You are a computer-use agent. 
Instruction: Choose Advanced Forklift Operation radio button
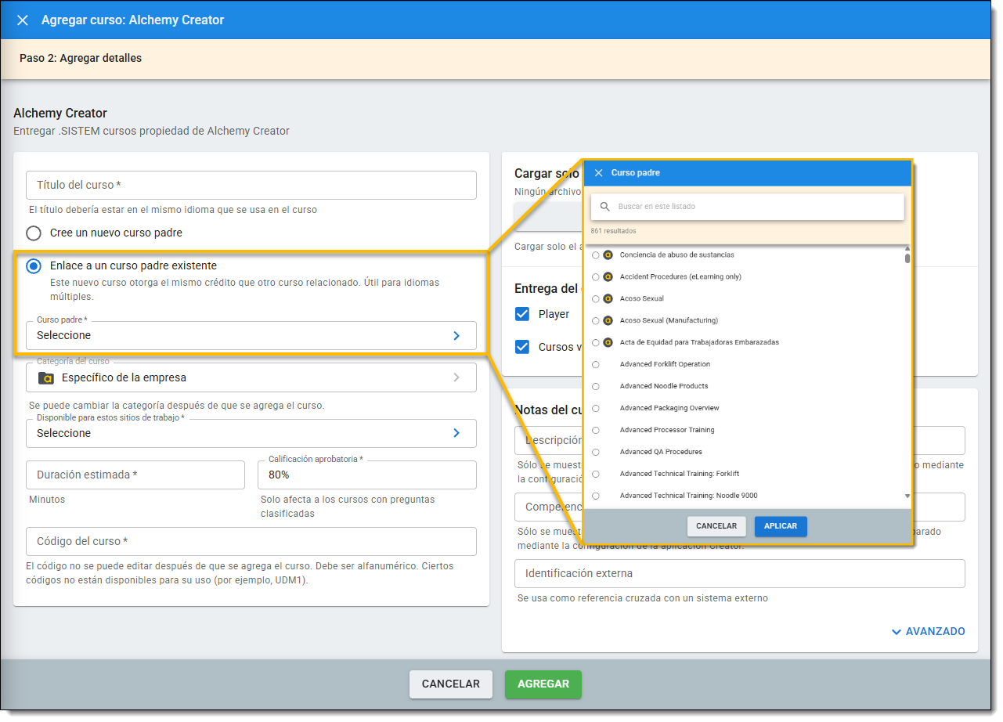pyautogui.click(x=596, y=365)
